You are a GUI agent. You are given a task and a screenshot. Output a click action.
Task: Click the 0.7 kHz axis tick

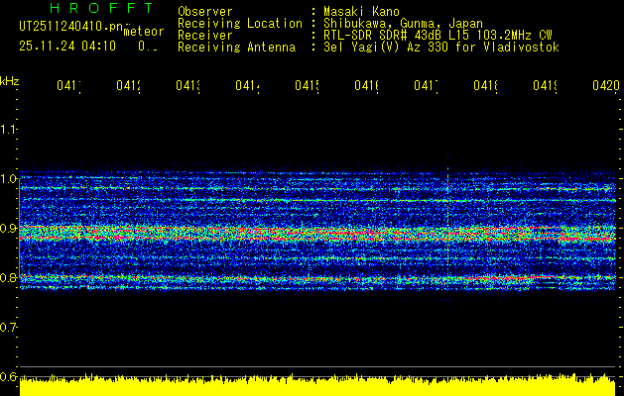pos(9,328)
